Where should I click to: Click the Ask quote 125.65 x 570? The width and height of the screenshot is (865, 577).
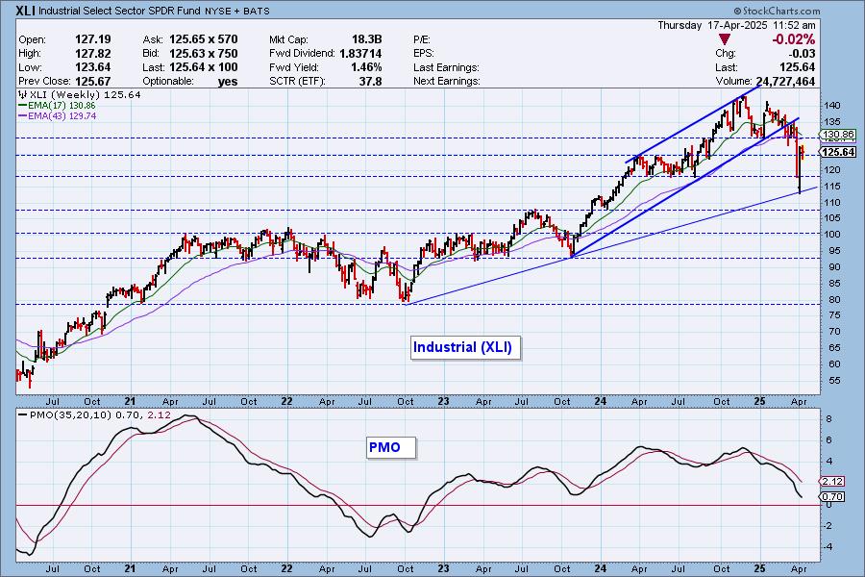(203, 39)
